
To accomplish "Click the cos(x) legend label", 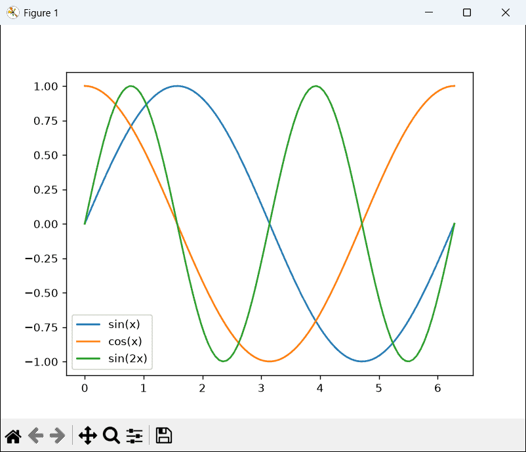I will point(125,341).
